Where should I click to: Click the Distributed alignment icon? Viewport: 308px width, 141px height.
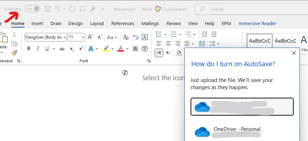[x=202, y=43]
